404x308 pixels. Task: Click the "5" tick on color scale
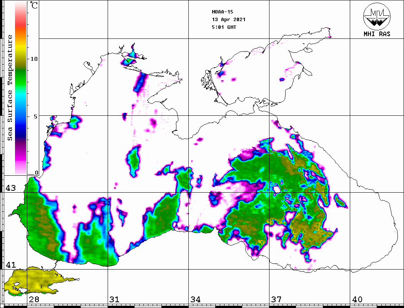click(x=35, y=117)
